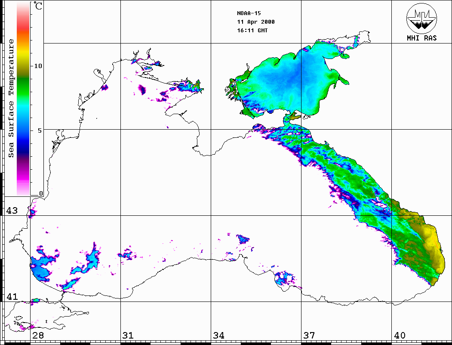Click the legend scale value 10
Screen dimensions: 452x345
[x=38, y=66]
